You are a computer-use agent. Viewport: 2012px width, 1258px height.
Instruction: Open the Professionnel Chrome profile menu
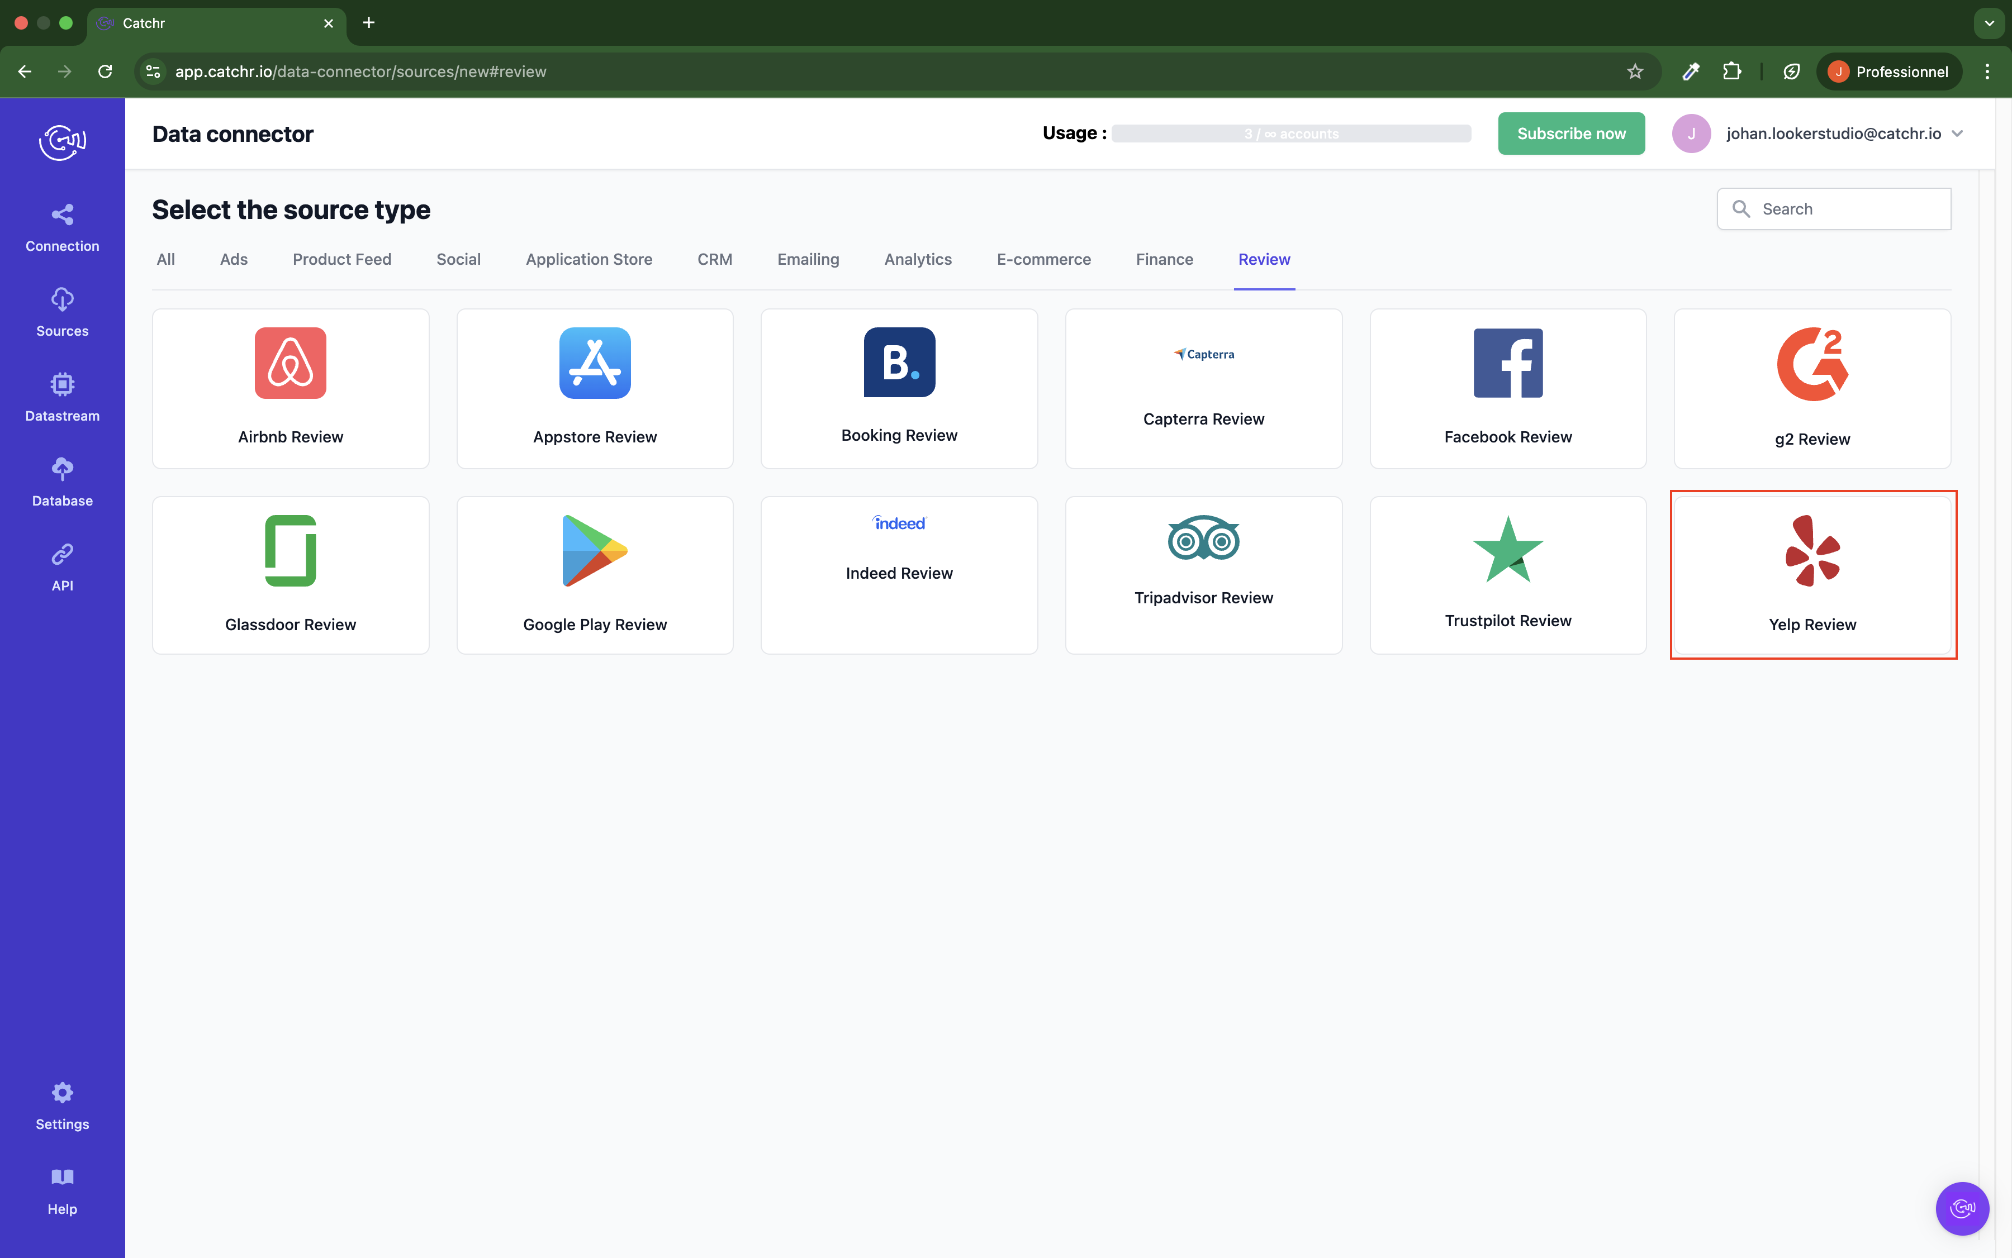[x=1888, y=72]
